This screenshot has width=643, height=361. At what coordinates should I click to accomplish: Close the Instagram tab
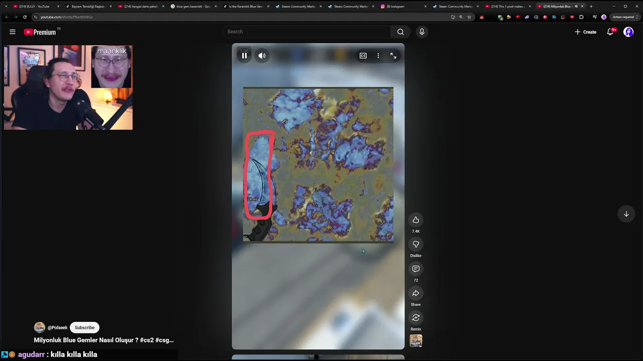425,7
